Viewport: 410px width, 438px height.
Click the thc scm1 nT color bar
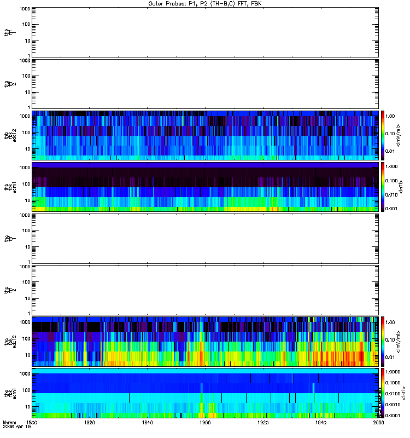(x=383, y=393)
